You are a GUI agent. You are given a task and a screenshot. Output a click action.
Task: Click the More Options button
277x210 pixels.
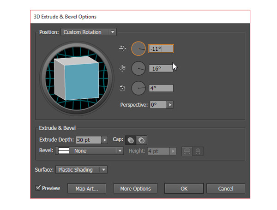[135, 188]
